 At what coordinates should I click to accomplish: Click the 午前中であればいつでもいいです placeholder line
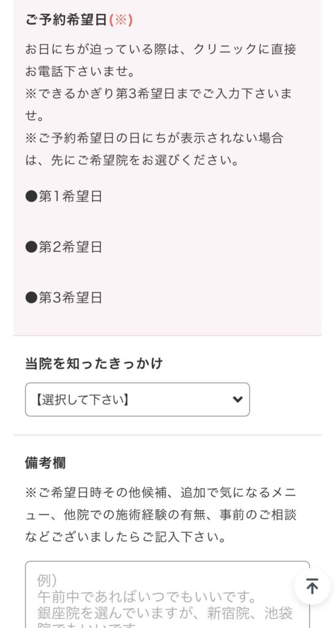[x=147, y=597]
